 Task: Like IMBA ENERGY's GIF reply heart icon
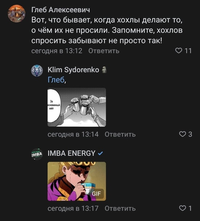pyautogui.click(x=182, y=208)
